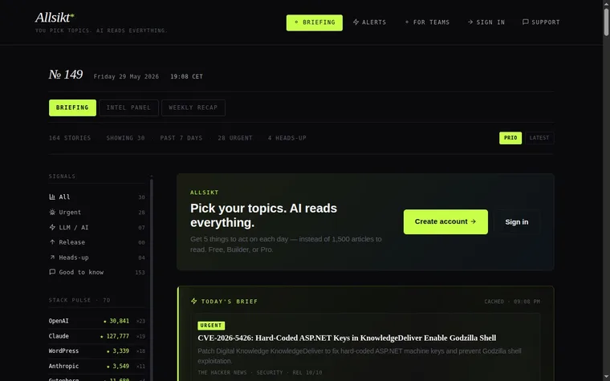Click the 164 Stories count
Viewport: 610px width, 381px height.
[x=70, y=138]
